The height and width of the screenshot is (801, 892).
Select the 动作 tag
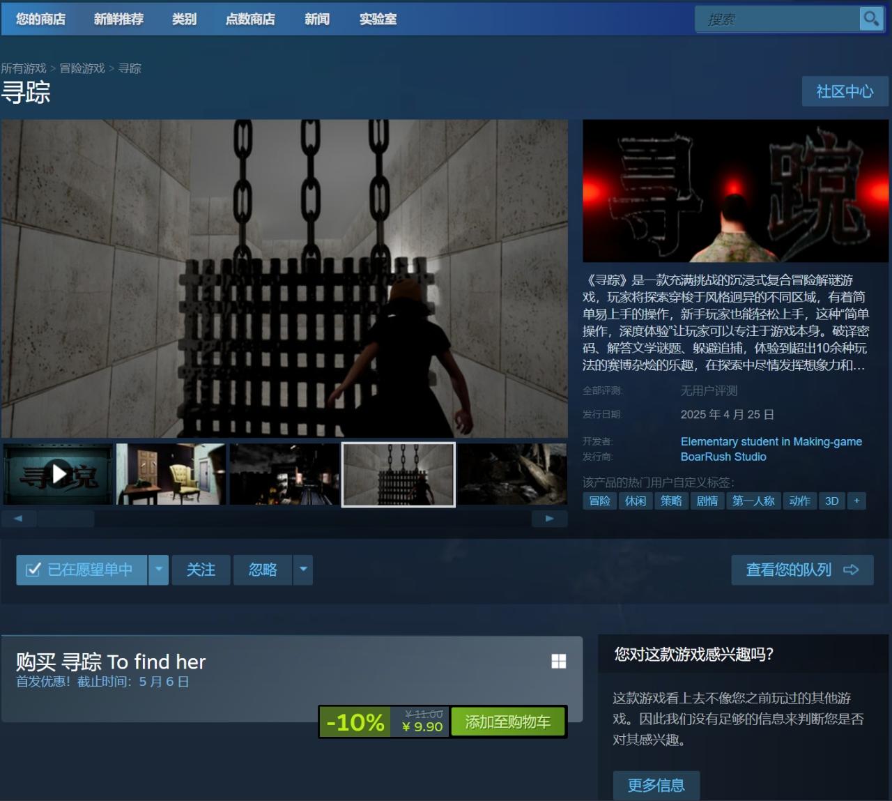799,501
